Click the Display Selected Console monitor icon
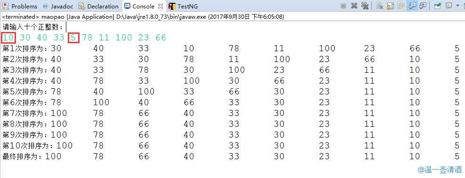This screenshot has height=178, width=465. [449, 6]
